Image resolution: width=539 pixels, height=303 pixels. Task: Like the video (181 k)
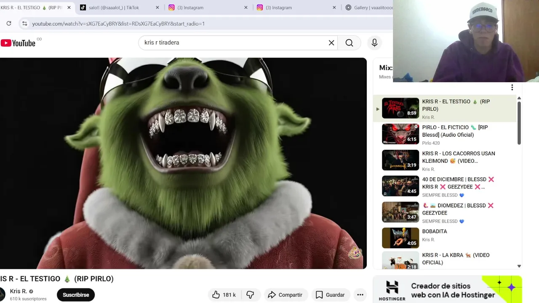tap(224, 295)
